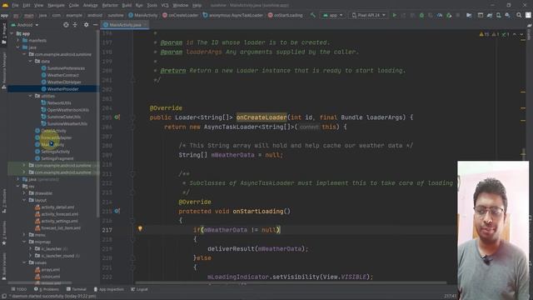The width and height of the screenshot is (533, 300).
Task: Open the Build Variants side tab
Action: pyautogui.click(x=4, y=266)
